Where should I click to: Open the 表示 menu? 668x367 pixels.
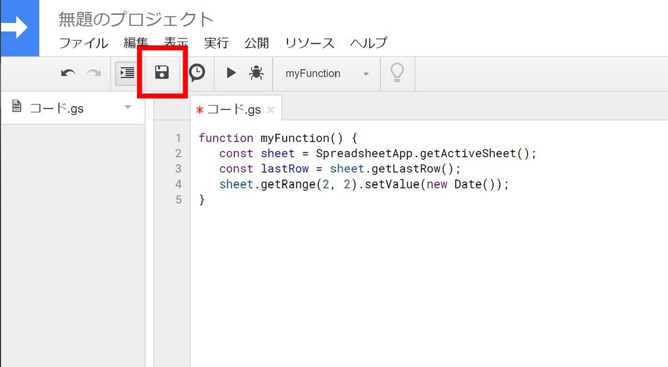176,43
